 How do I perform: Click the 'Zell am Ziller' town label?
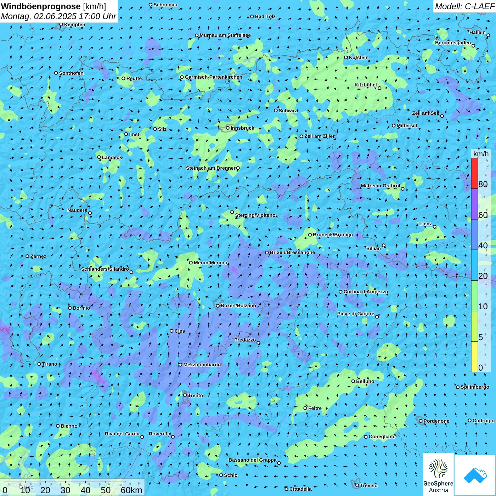320,136
